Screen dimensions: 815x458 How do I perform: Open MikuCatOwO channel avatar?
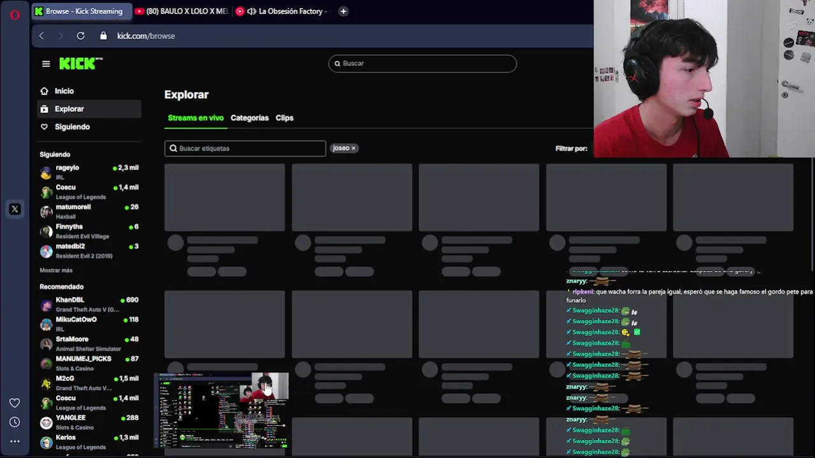46,324
